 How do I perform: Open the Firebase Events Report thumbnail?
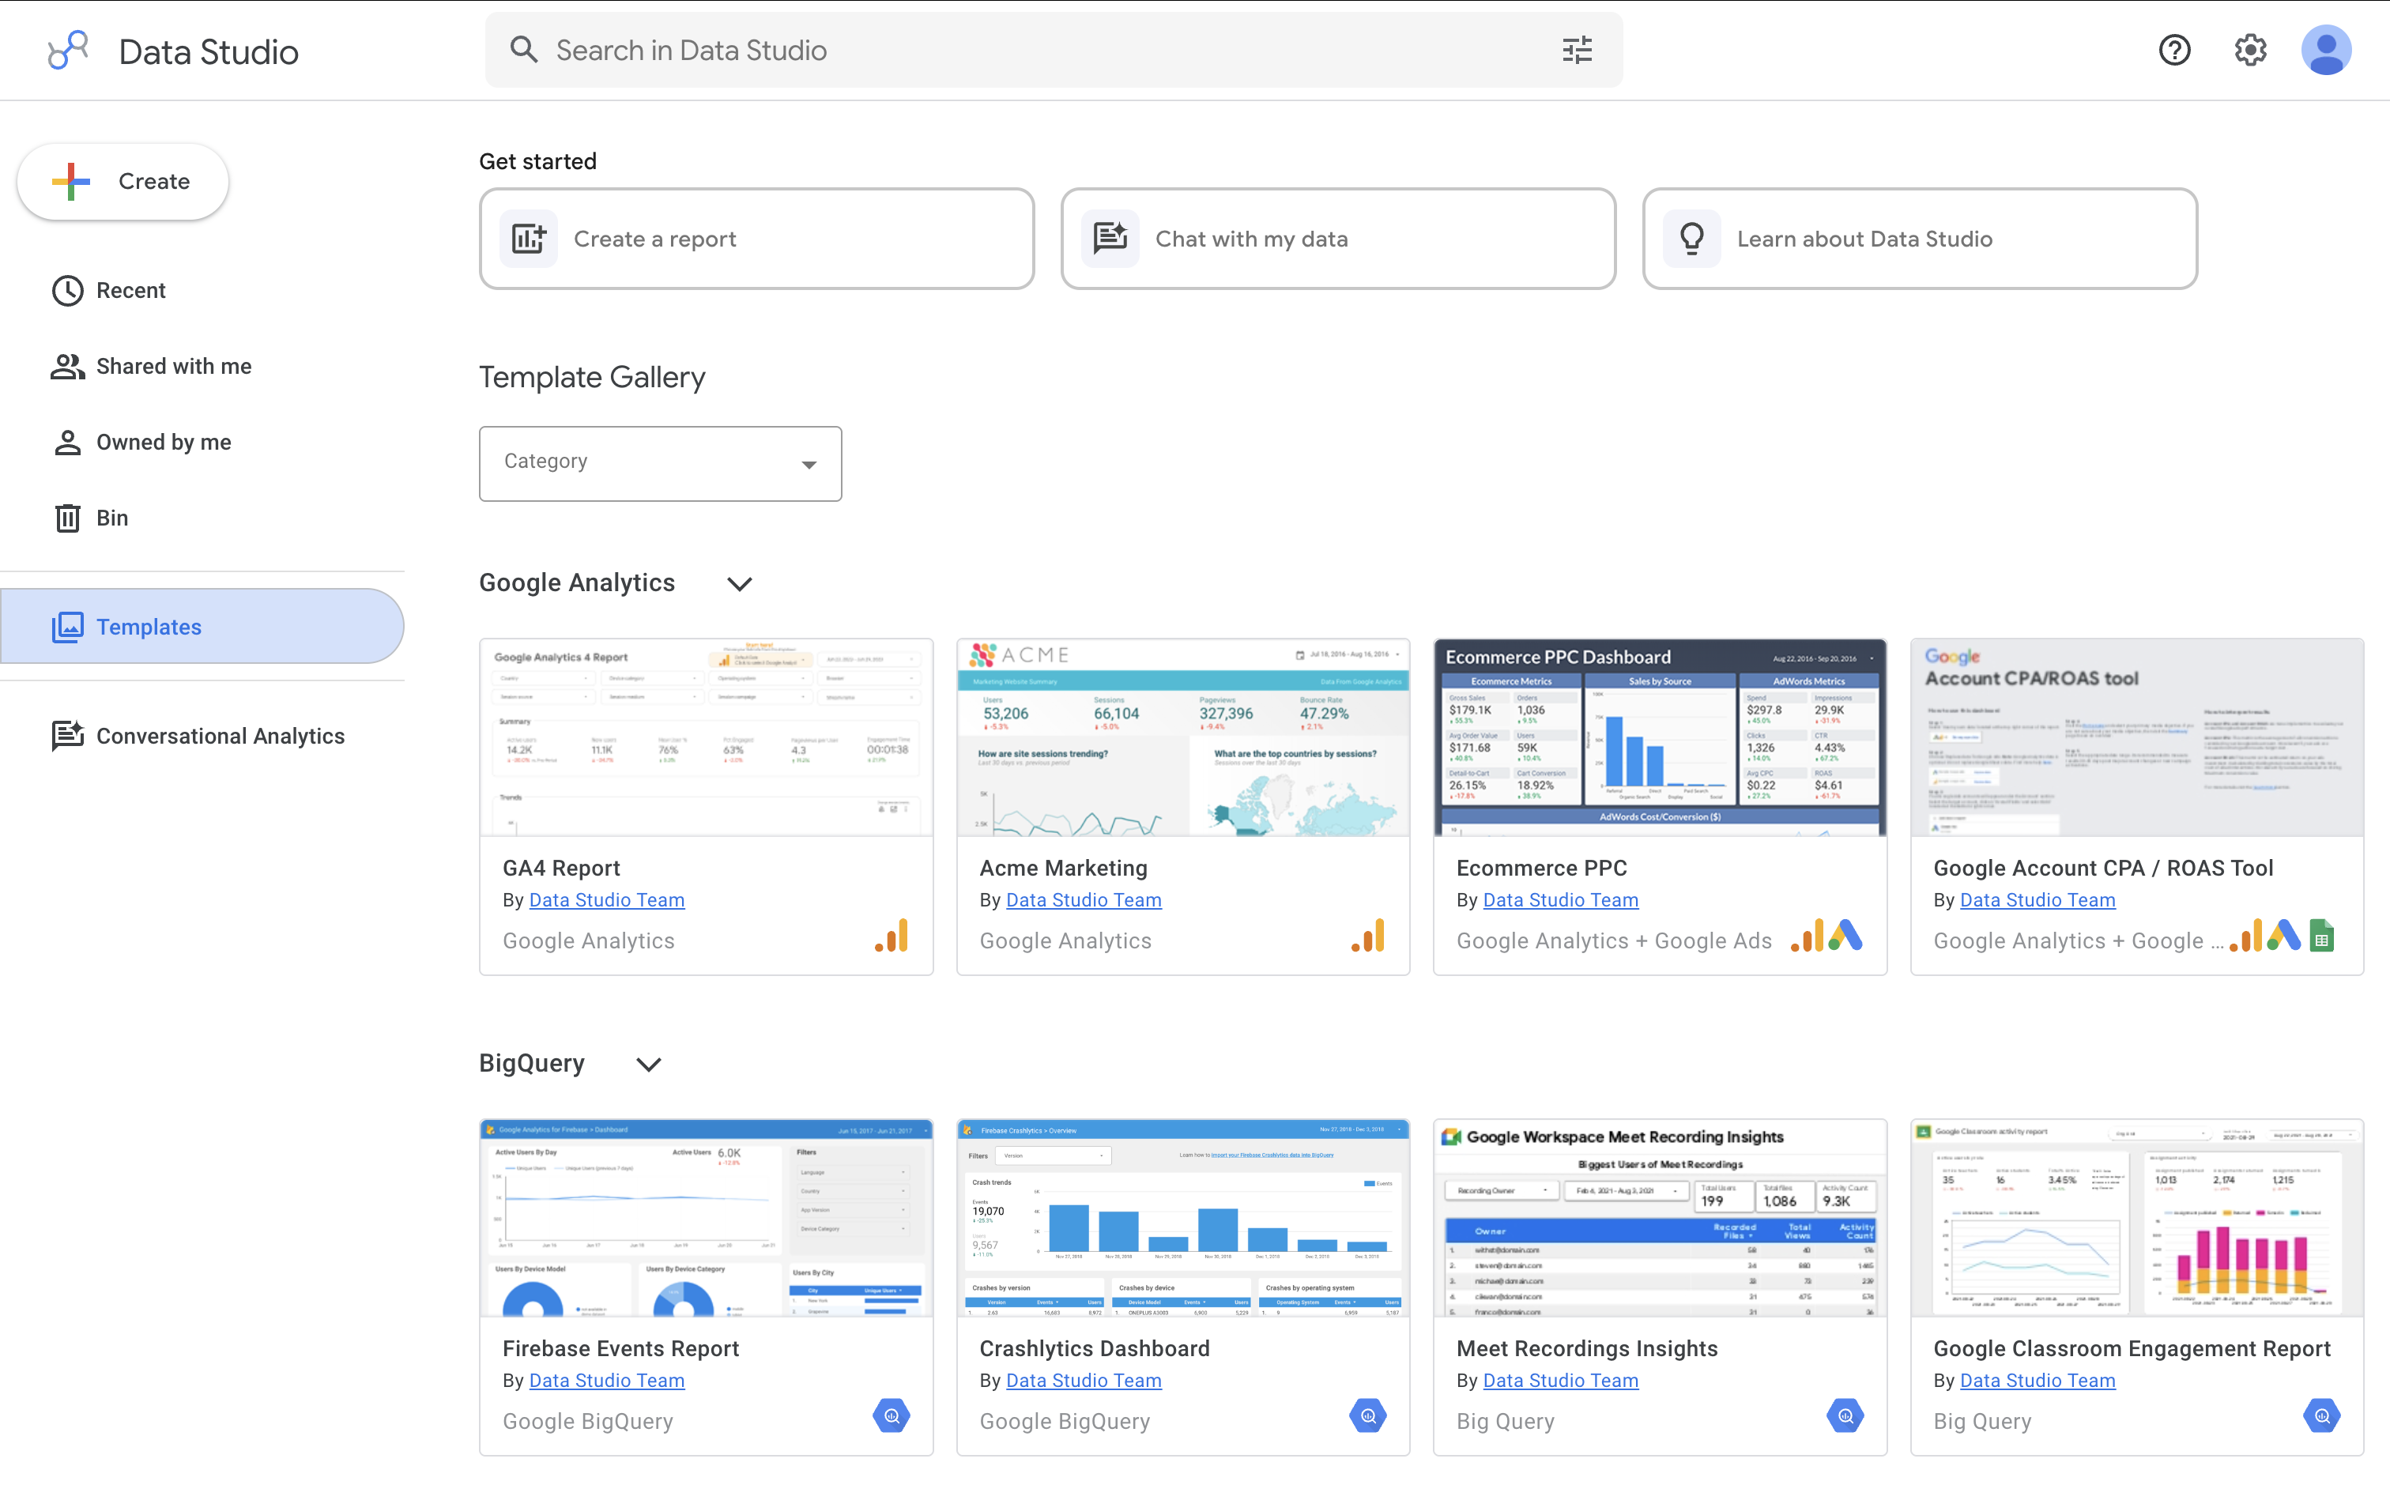tap(707, 1218)
